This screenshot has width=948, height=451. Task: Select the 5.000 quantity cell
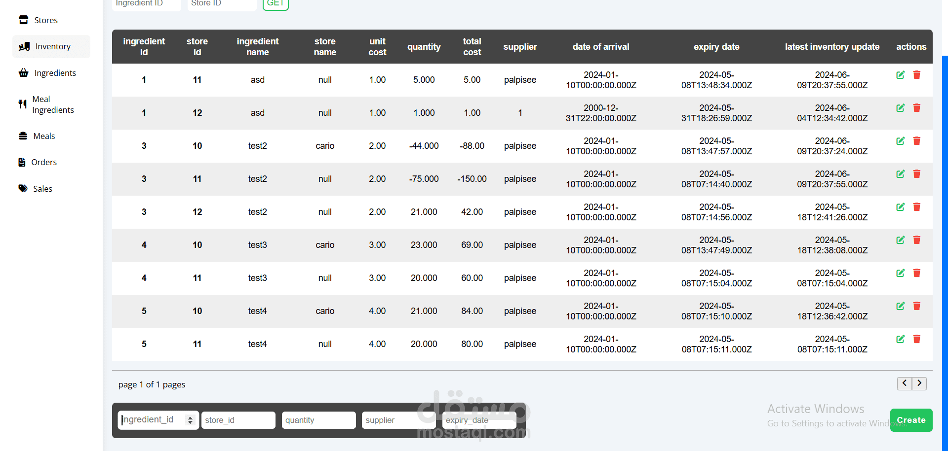[424, 80]
